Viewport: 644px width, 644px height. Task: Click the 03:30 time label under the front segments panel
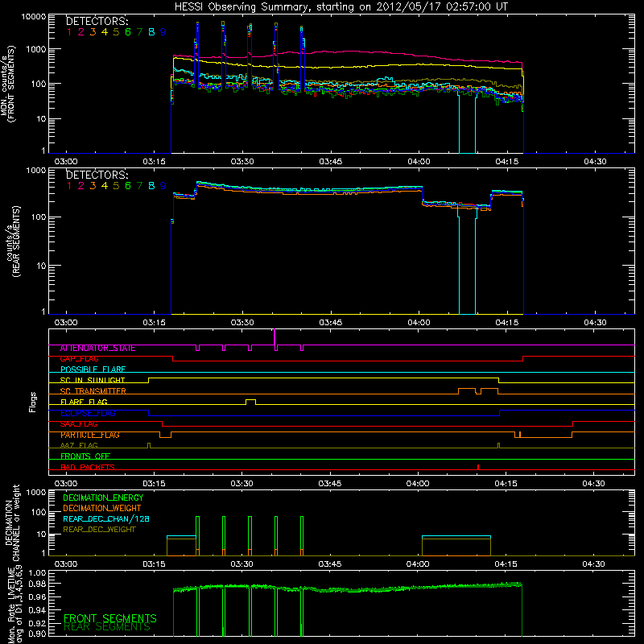coord(242,162)
